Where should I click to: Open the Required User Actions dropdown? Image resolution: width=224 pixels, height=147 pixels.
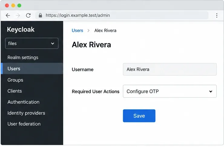(170, 91)
